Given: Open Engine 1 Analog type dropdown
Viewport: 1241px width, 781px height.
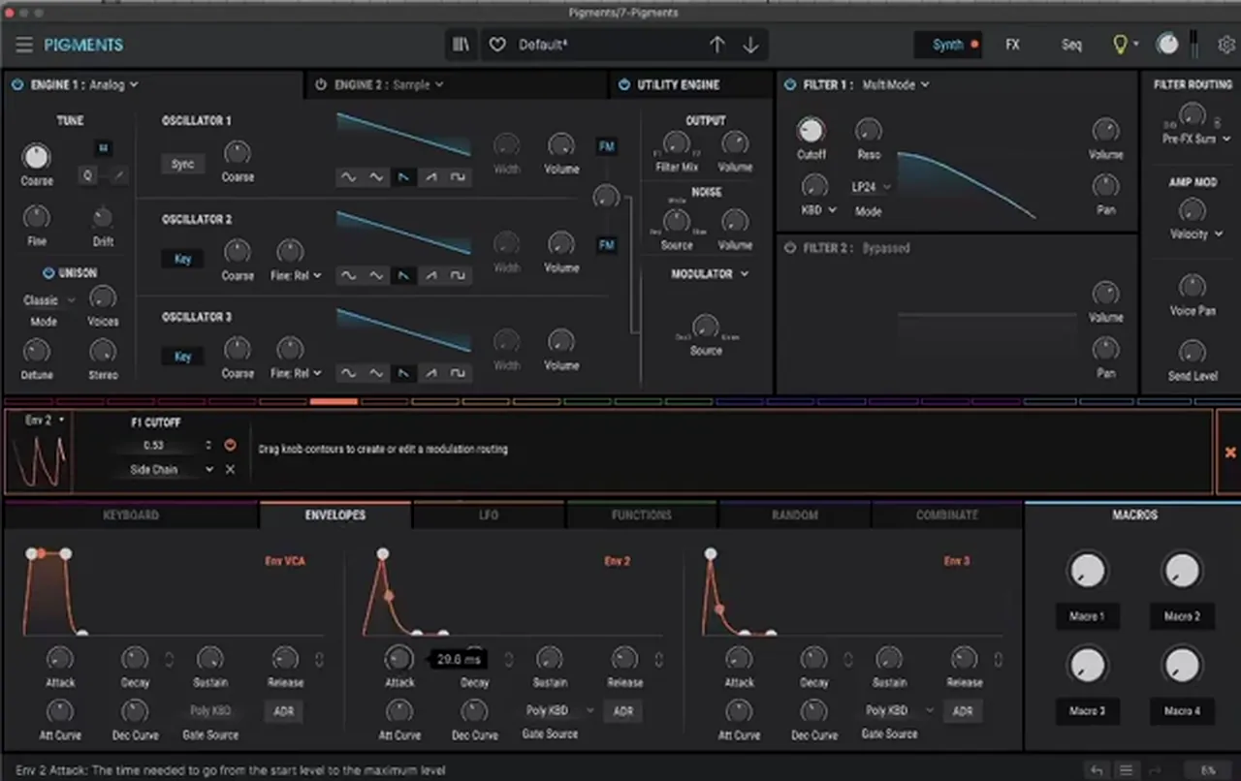Looking at the screenshot, I should tap(113, 85).
